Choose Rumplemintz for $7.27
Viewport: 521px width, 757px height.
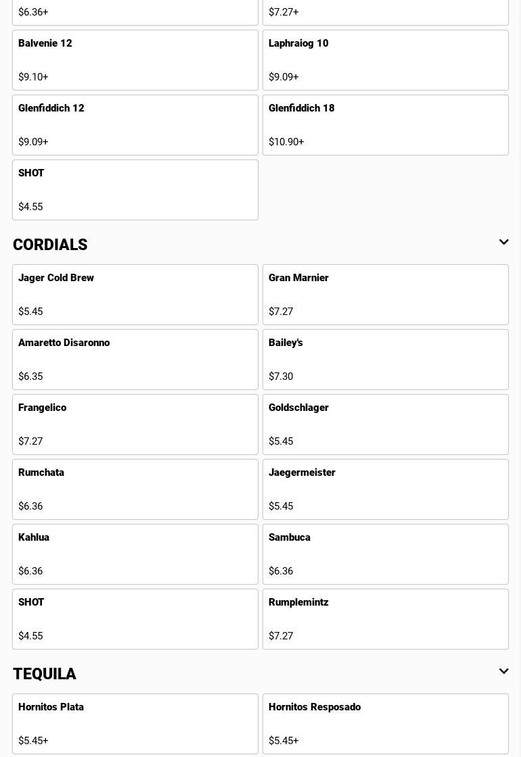pyautogui.click(x=386, y=619)
